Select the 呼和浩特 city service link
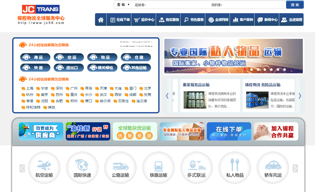The height and width of the screenshot is (192, 315). [31, 108]
